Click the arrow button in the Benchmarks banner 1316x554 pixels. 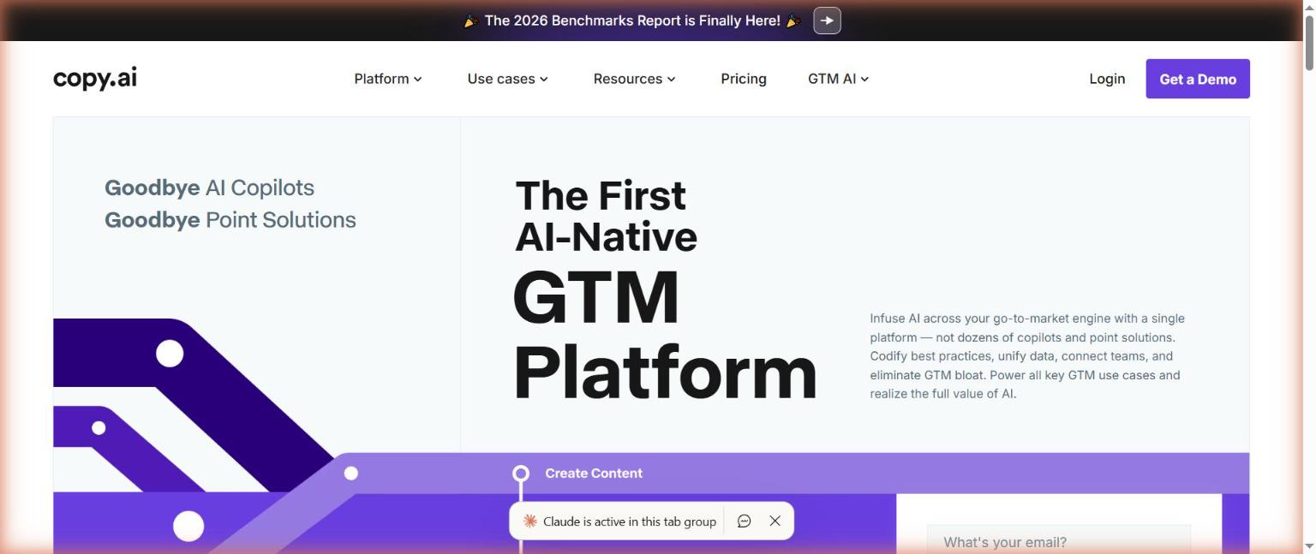click(x=827, y=21)
